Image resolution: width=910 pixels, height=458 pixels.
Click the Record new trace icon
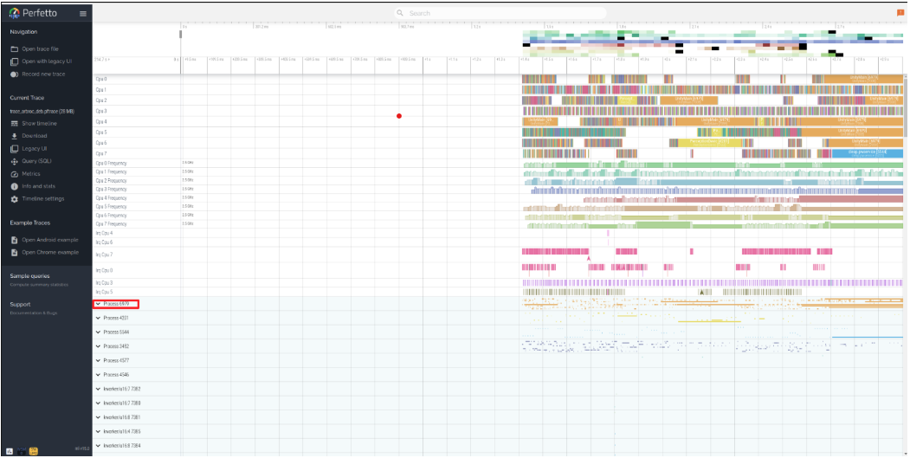coord(15,74)
